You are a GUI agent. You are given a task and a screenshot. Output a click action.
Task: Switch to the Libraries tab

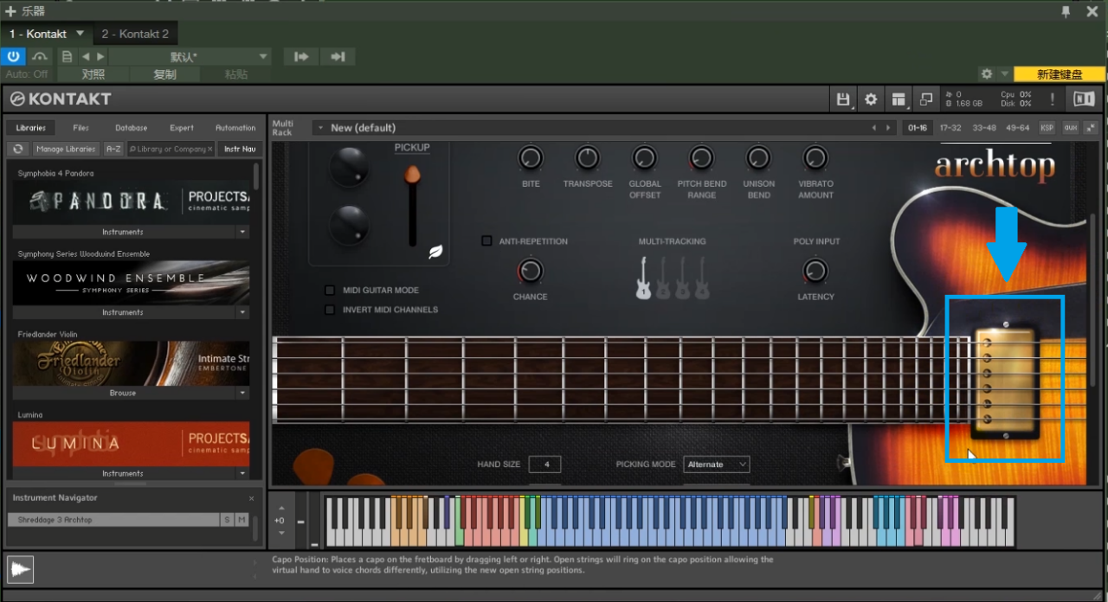[30, 128]
